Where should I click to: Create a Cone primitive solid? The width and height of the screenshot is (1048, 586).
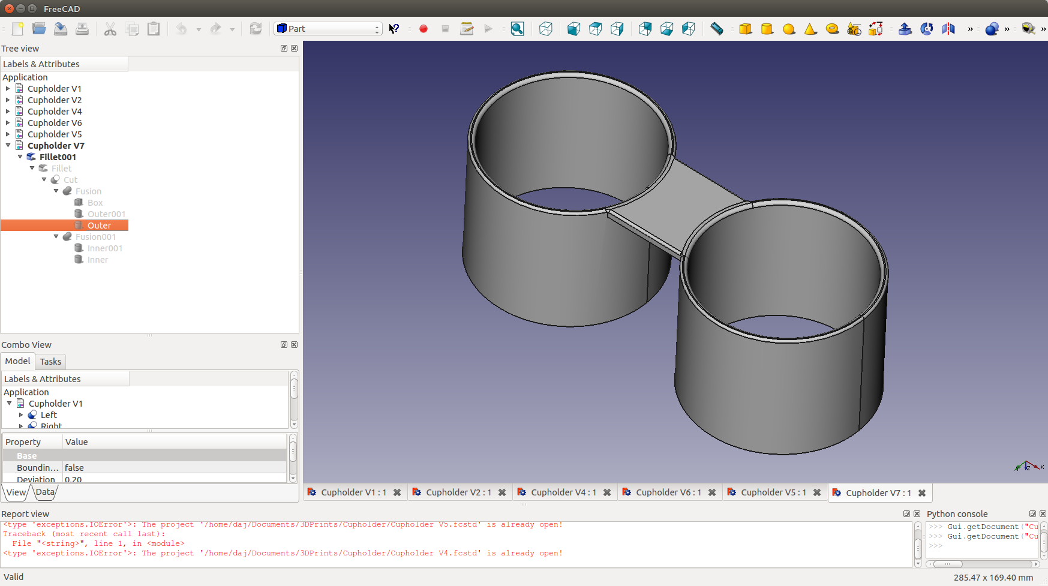coord(810,29)
